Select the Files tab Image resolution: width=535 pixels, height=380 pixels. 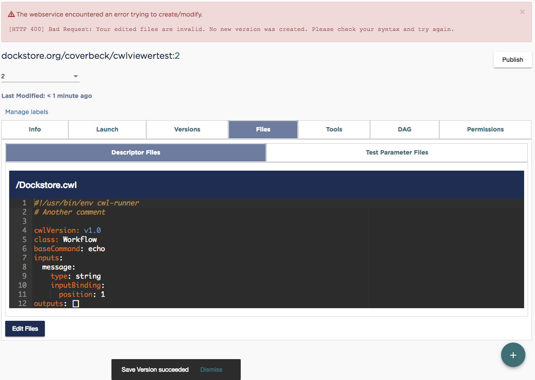coord(263,129)
